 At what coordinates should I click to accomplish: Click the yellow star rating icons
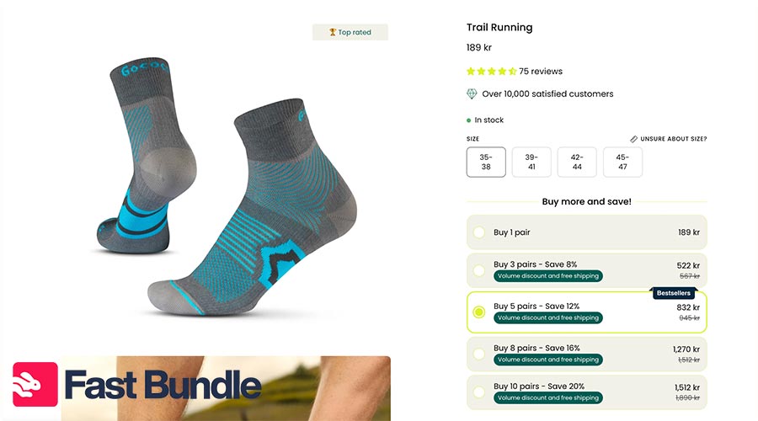point(492,71)
